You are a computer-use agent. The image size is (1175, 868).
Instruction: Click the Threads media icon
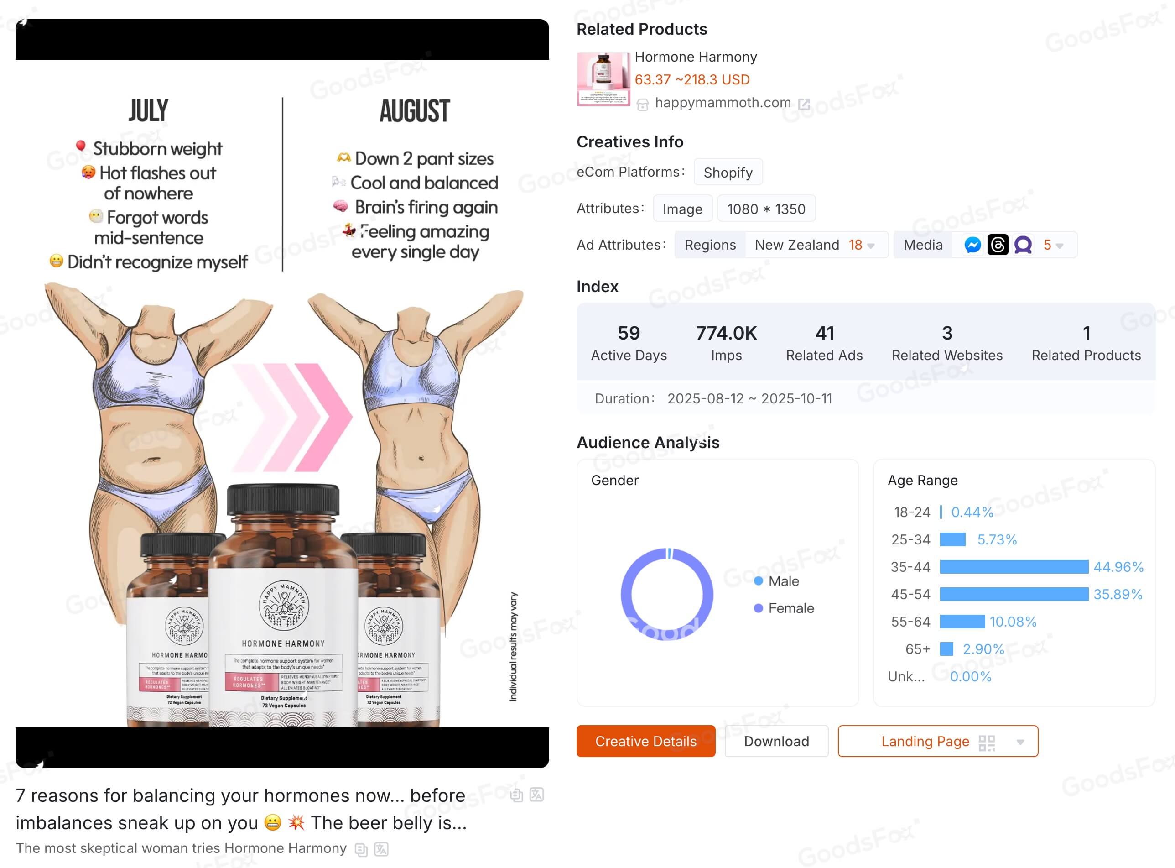998,245
